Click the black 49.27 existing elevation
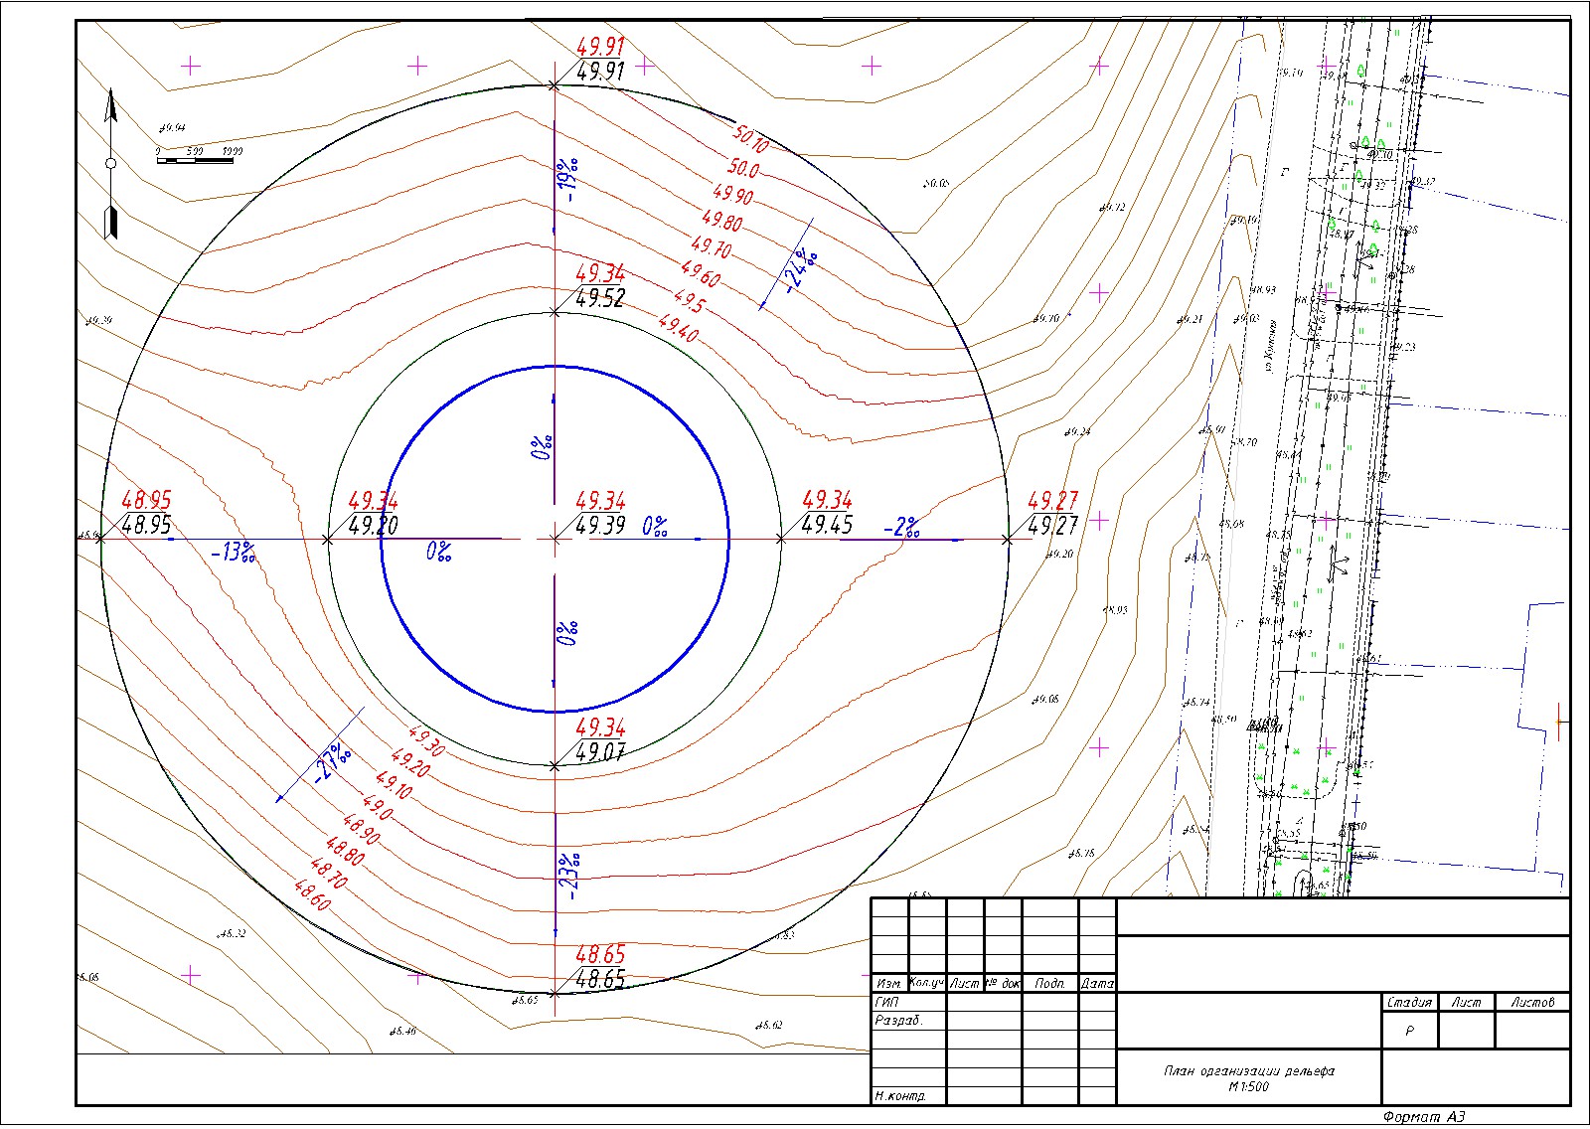 coord(1053,525)
